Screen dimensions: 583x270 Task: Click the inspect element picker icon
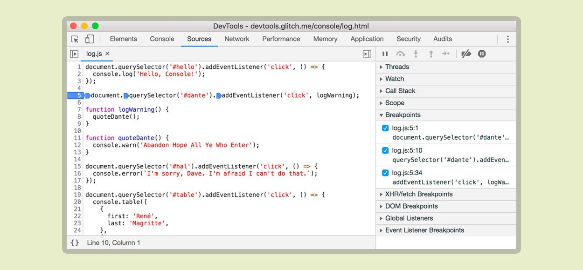click(75, 39)
